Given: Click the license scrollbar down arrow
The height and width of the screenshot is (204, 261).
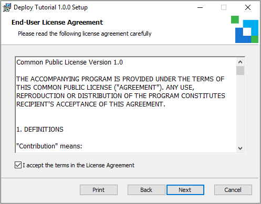Looking at the screenshot, I should click(240, 148).
